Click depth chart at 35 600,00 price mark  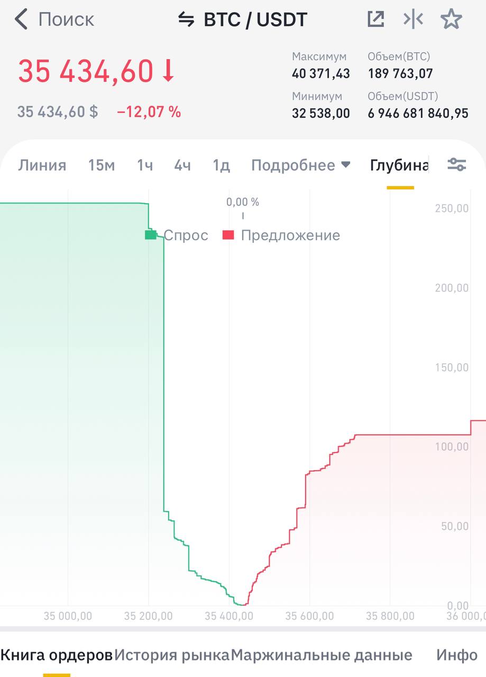pyautogui.click(x=309, y=616)
